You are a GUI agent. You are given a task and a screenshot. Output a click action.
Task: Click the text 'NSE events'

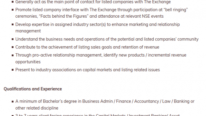(x=153, y=16)
